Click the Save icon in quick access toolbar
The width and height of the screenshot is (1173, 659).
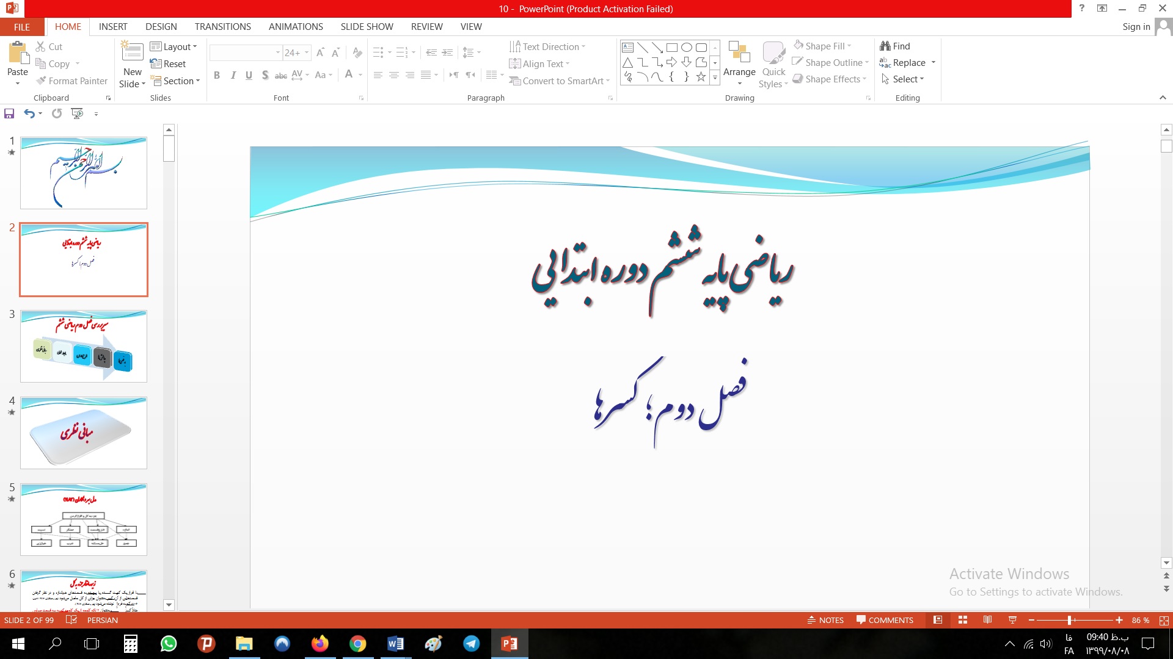[9, 113]
